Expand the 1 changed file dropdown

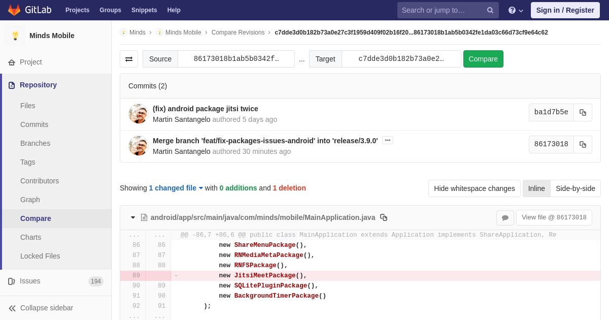click(x=176, y=188)
